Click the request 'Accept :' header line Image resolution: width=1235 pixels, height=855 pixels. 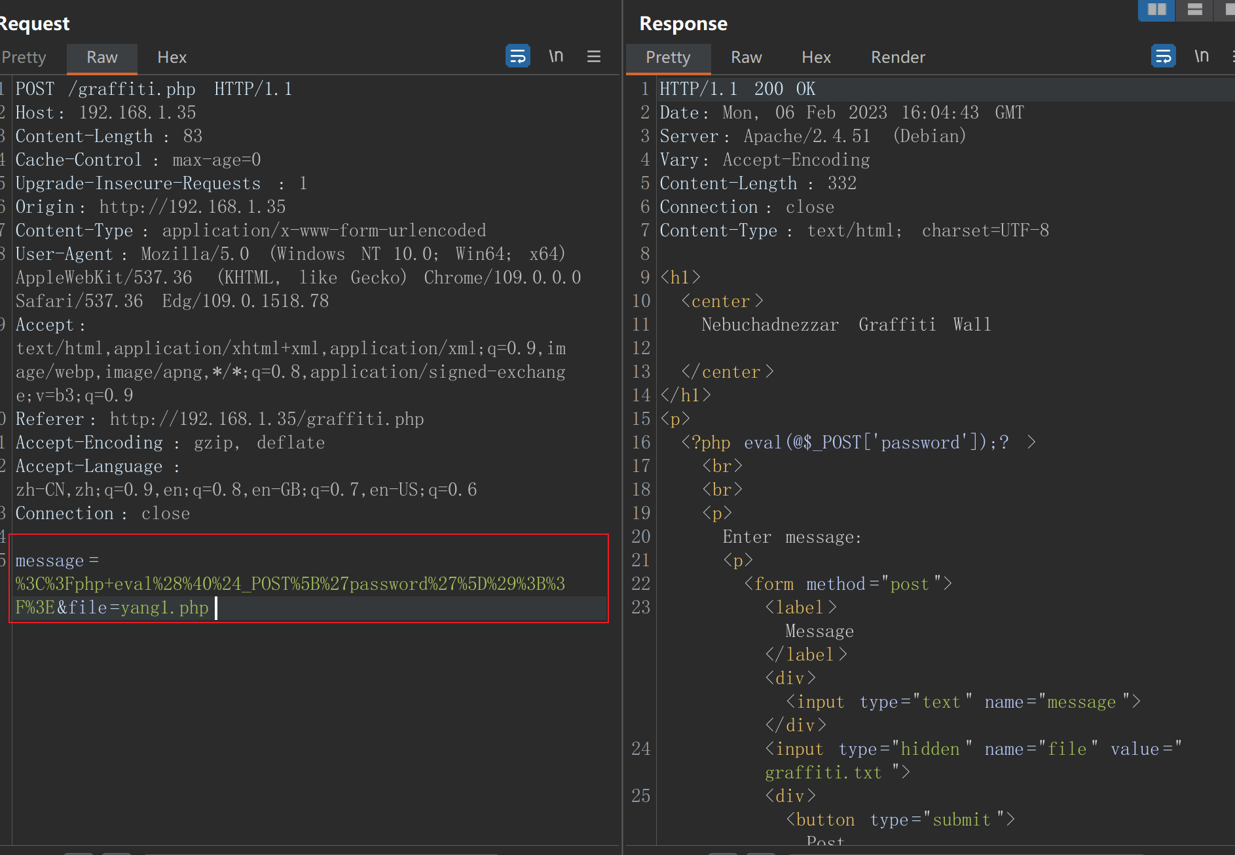(x=50, y=325)
